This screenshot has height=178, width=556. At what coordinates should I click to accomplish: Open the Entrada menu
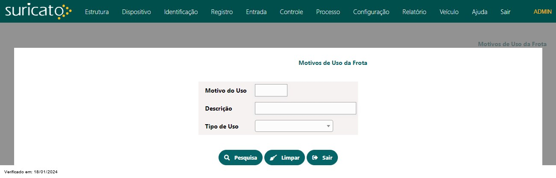click(x=256, y=12)
